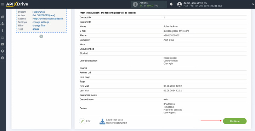Open the hamburger menu

point(2,4)
